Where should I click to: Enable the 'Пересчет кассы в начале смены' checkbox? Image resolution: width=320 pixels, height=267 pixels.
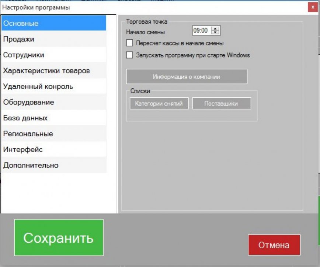(129, 42)
